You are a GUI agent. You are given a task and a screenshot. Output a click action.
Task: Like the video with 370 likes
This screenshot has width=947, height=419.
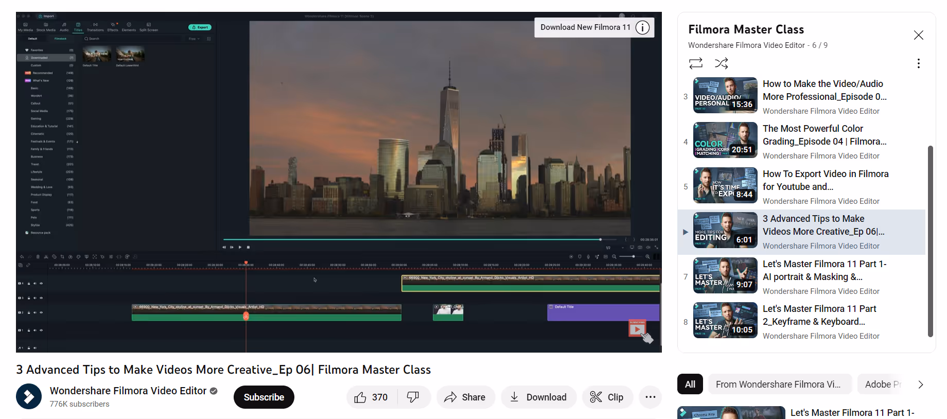pos(372,397)
